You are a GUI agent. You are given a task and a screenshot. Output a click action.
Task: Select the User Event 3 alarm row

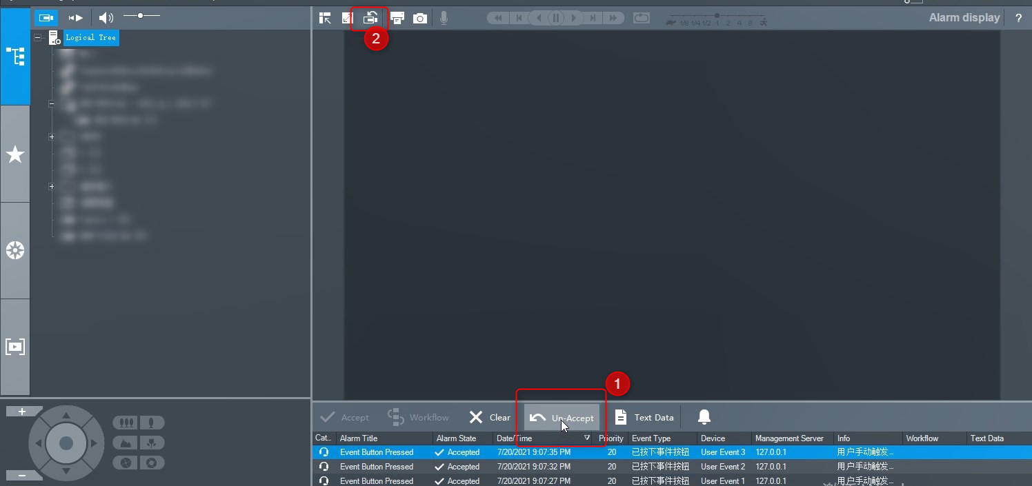coord(672,452)
